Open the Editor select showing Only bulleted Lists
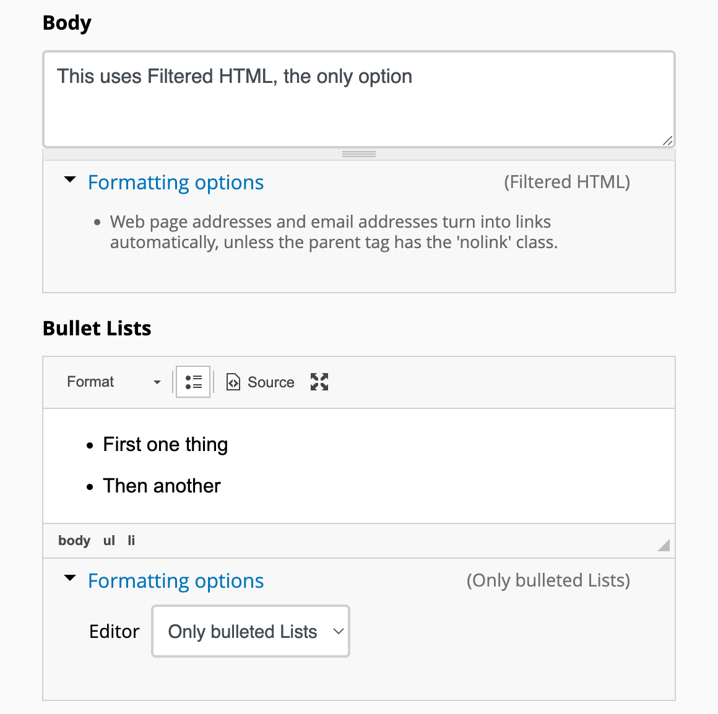This screenshot has height=714, width=718. (251, 631)
